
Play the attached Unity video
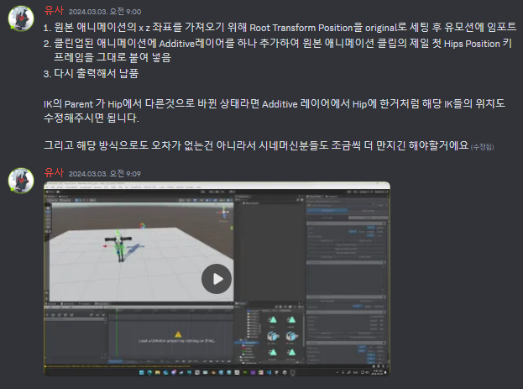(217, 279)
